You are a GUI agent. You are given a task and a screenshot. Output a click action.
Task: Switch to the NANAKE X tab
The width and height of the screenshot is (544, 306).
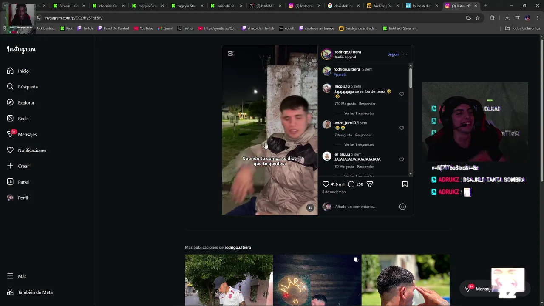click(x=265, y=6)
